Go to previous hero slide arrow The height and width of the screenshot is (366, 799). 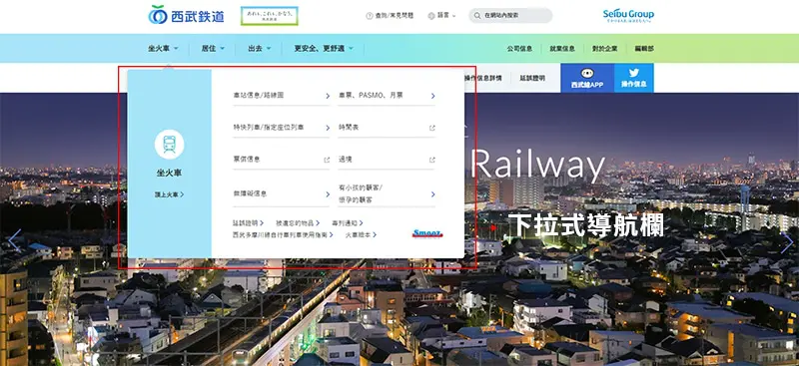(x=14, y=240)
